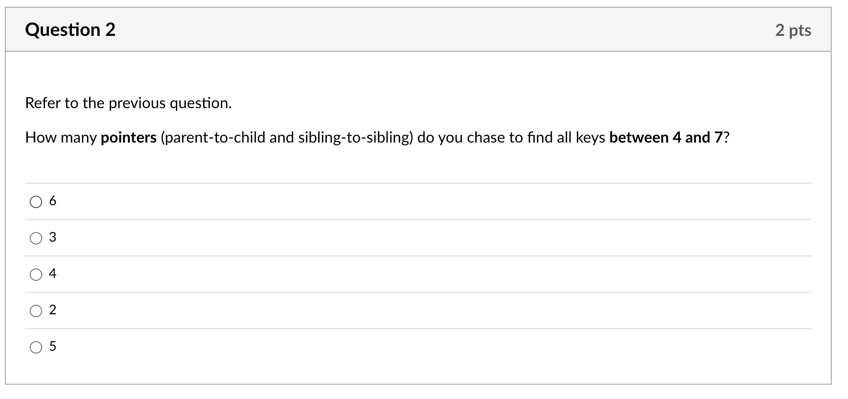848x399 pixels.
Task: Click the bold phrase between 4 and 7
Action: tap(666, 138)
